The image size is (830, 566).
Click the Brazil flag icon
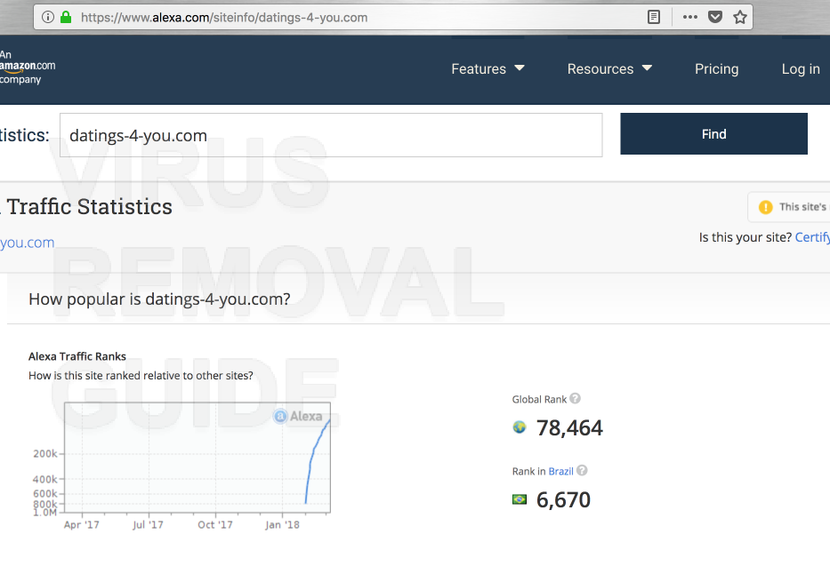[520, 498]
